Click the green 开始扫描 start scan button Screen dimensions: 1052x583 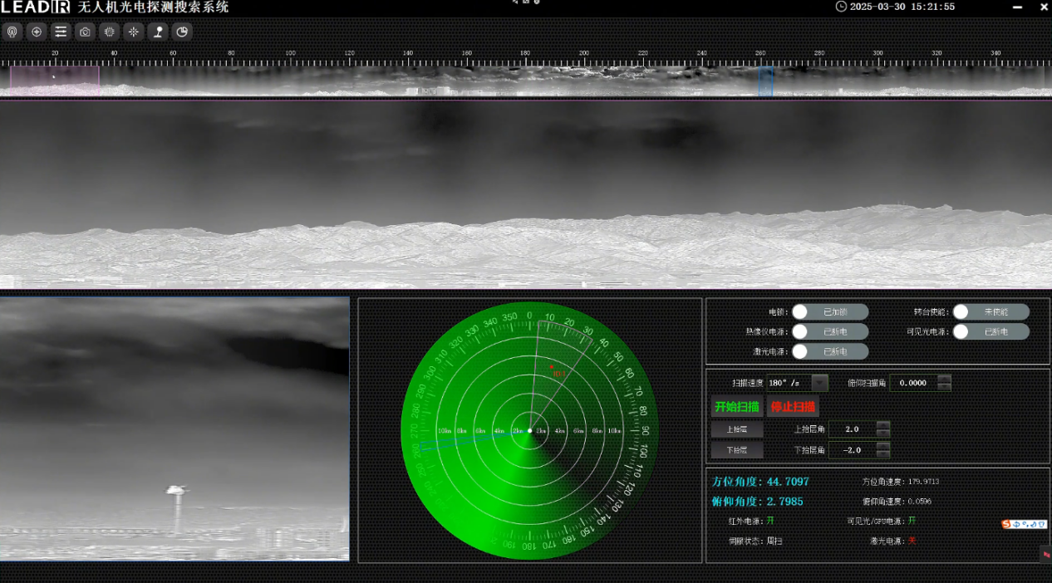[x=737, y=407]
